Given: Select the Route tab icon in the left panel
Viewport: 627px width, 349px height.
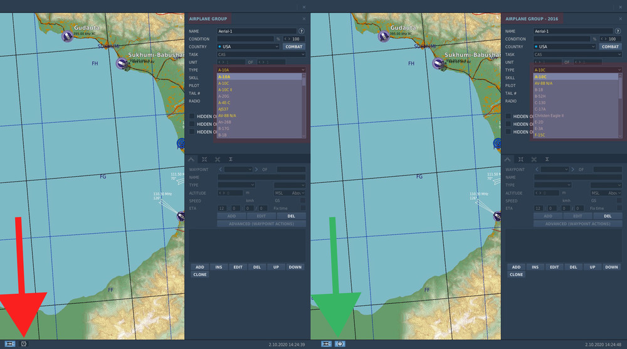Looking at the screenshot, I should pos(192,160).
